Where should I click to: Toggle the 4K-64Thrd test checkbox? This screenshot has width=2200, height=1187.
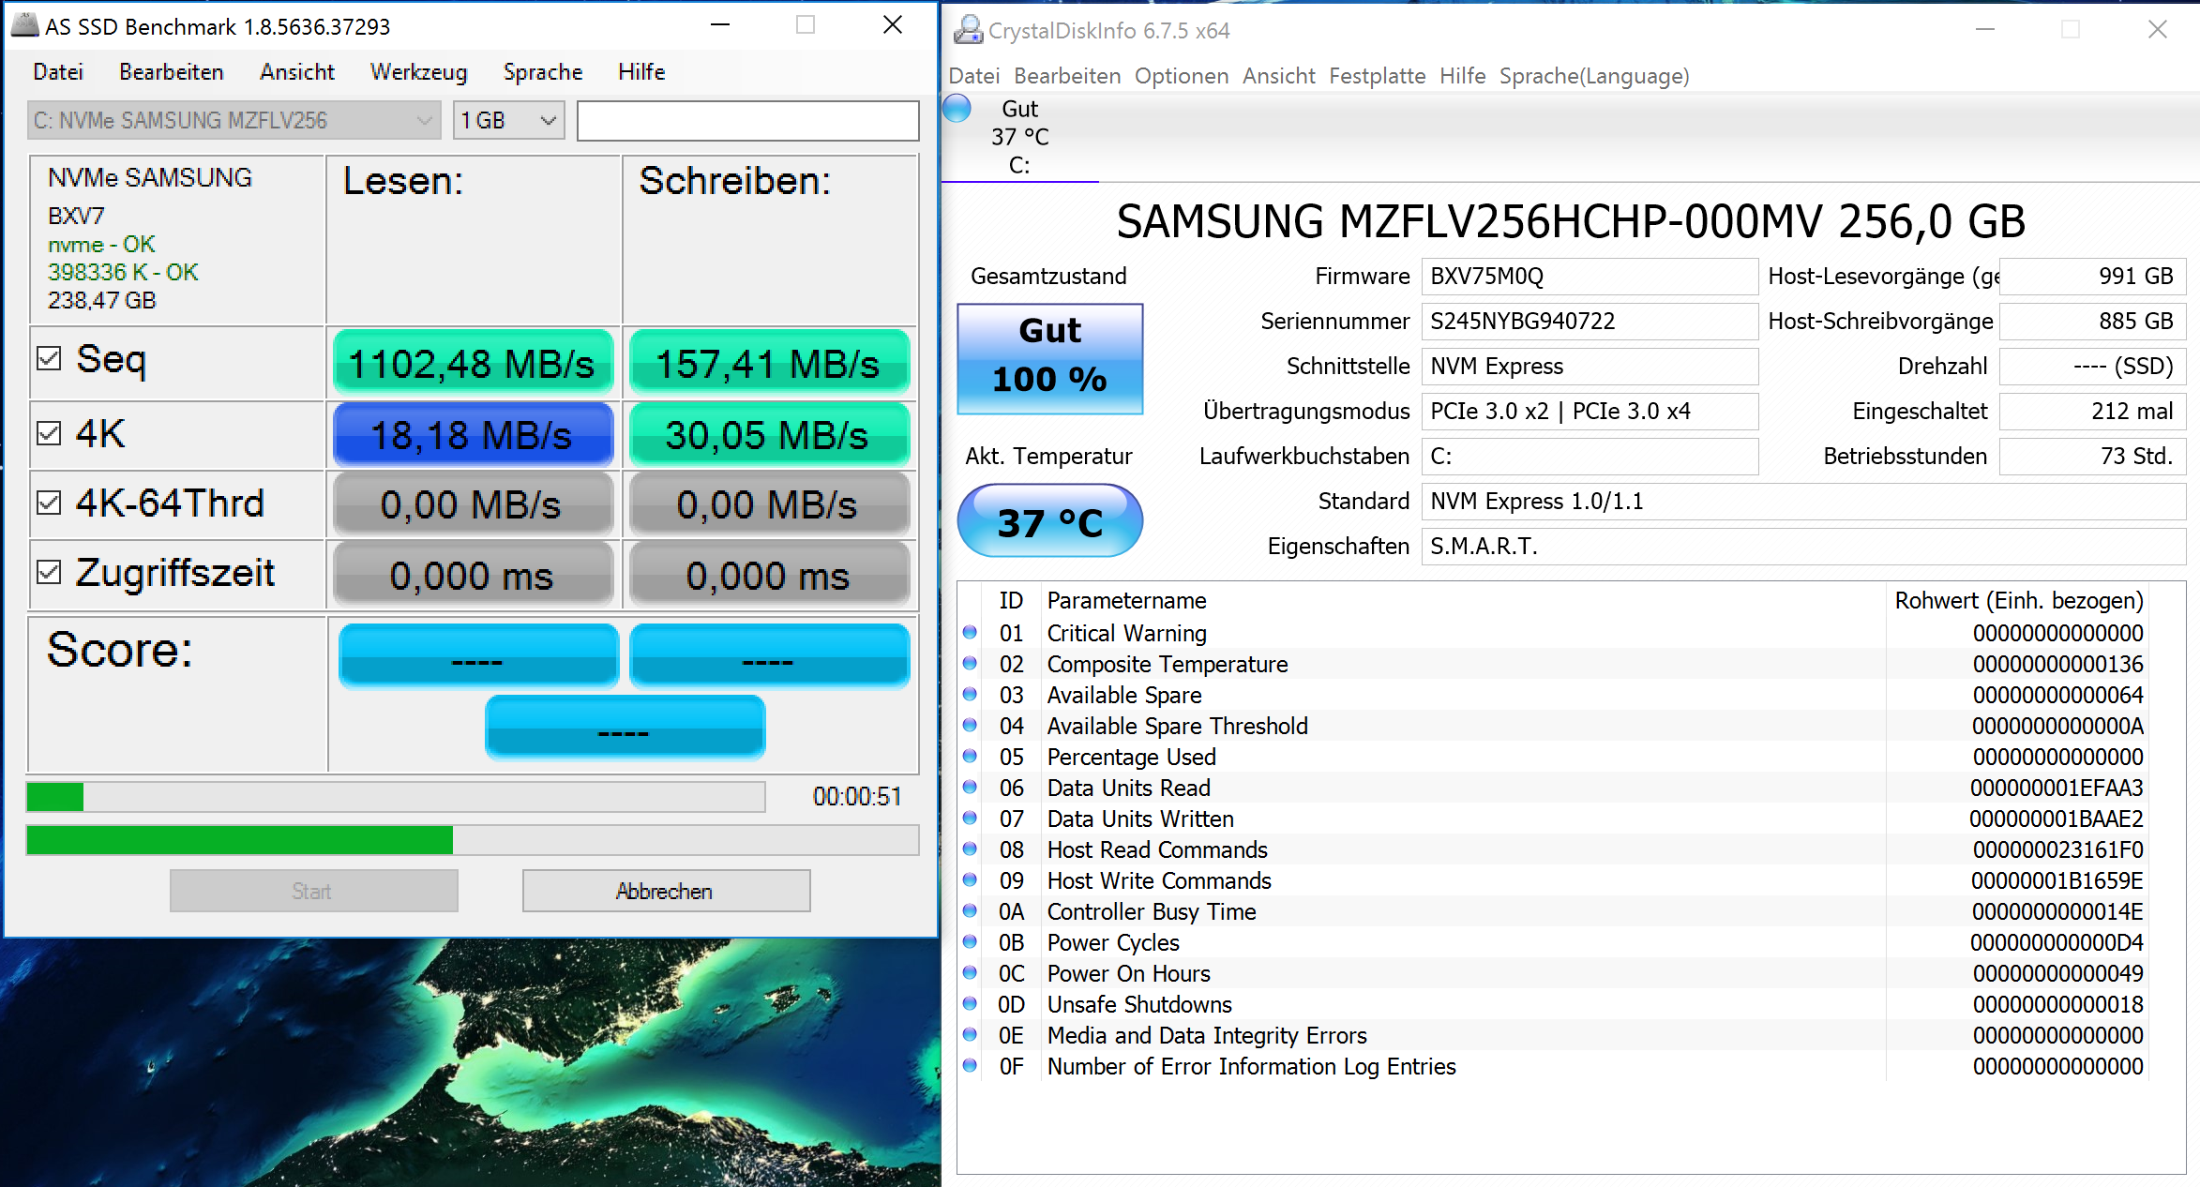pos(49,503)
